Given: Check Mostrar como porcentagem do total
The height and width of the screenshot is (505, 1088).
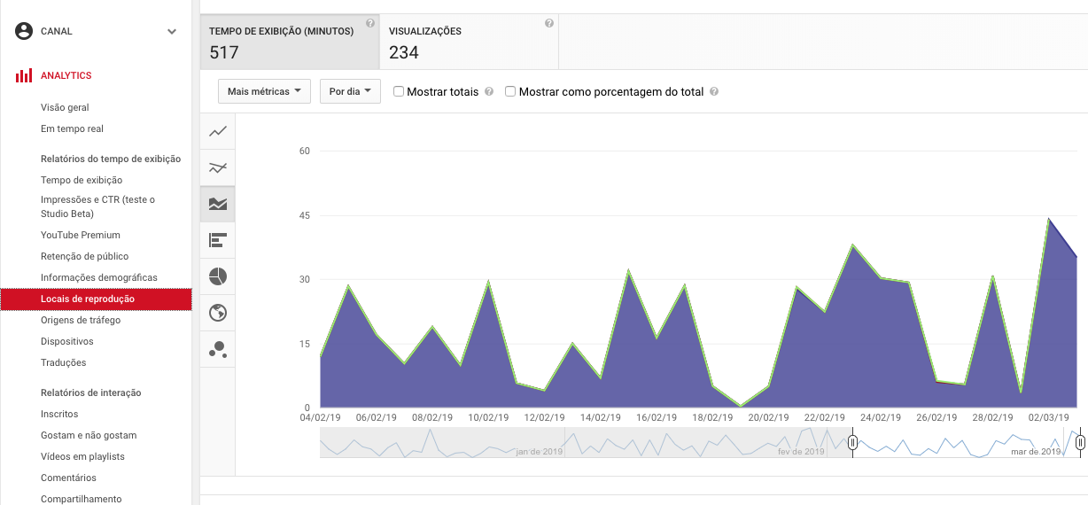Looking at the screenshot, I should pyautogui.click(x=510, y=91).
